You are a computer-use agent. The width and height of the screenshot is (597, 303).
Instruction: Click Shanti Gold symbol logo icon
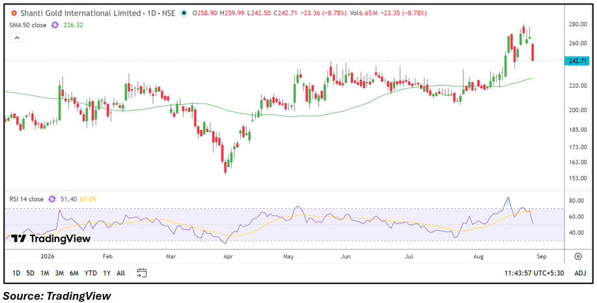pyautogui.click(x=14, y=13)
